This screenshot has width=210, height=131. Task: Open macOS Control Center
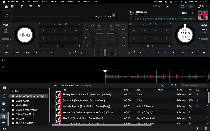186,2
